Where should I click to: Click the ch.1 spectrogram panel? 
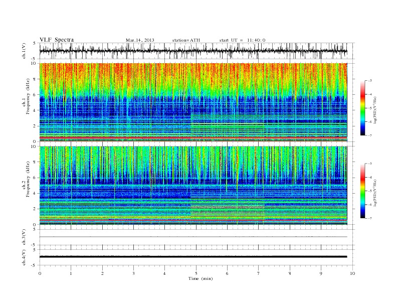click(x=193, y=102)
